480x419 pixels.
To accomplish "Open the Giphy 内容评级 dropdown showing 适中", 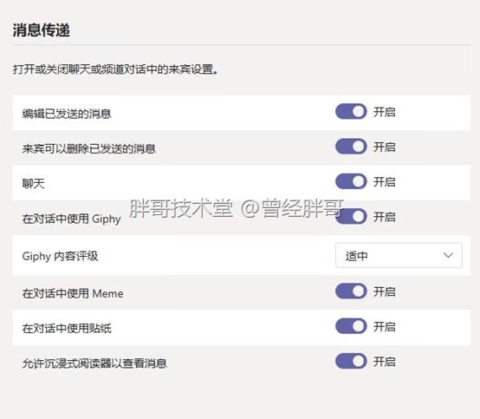I will (x=399, y=255).
